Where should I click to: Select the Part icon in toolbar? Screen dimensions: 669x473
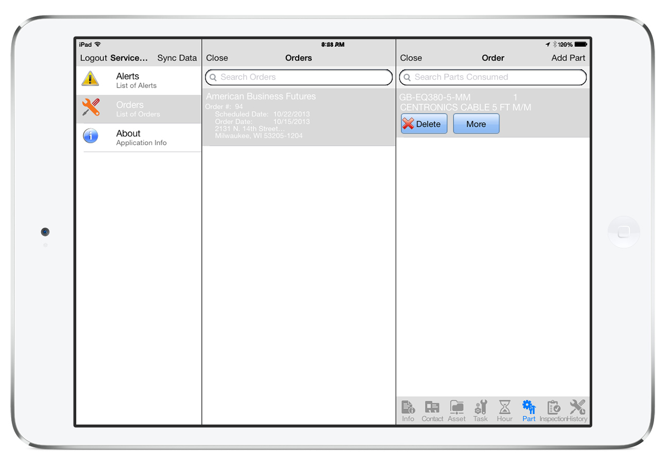(528, 410)
